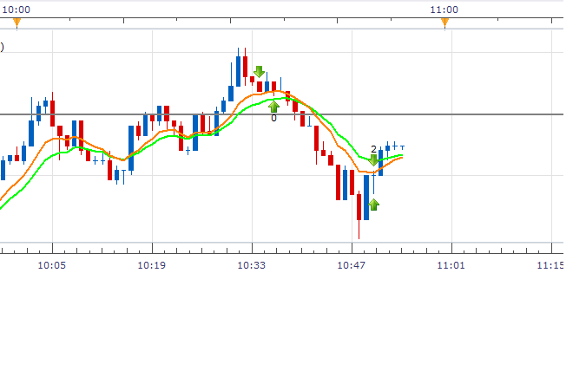Select the horizontal gray price line
Image resolution: width=586 pixels, height=390 pixels.
click(281, 114)
